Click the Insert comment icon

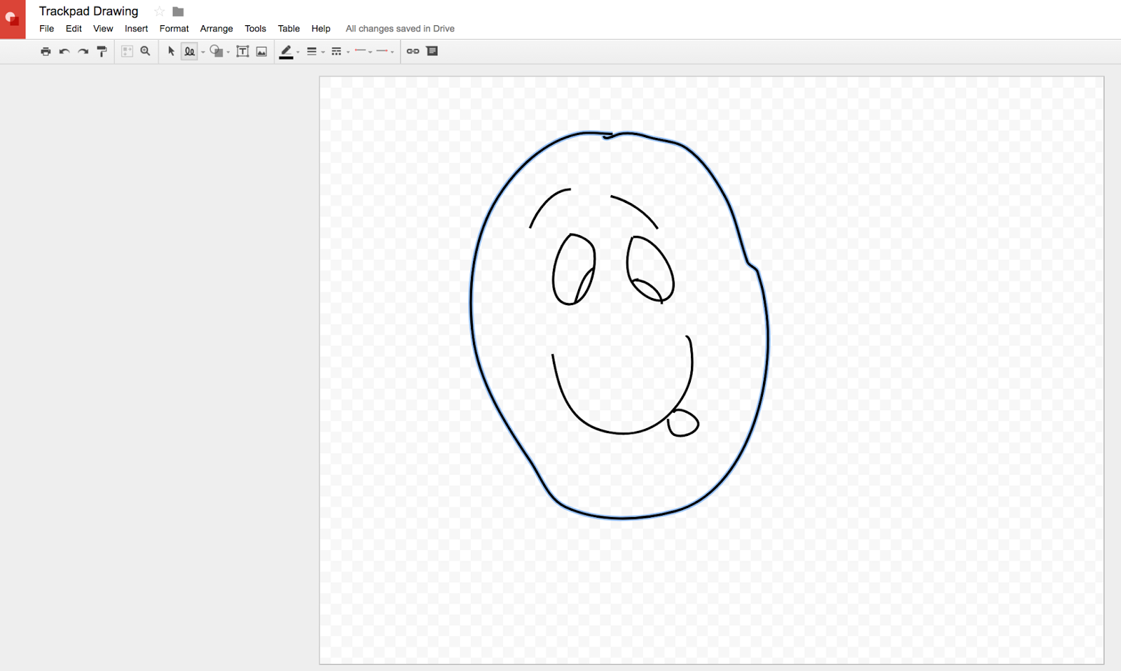pyautogui.click(x=432, y=51)
